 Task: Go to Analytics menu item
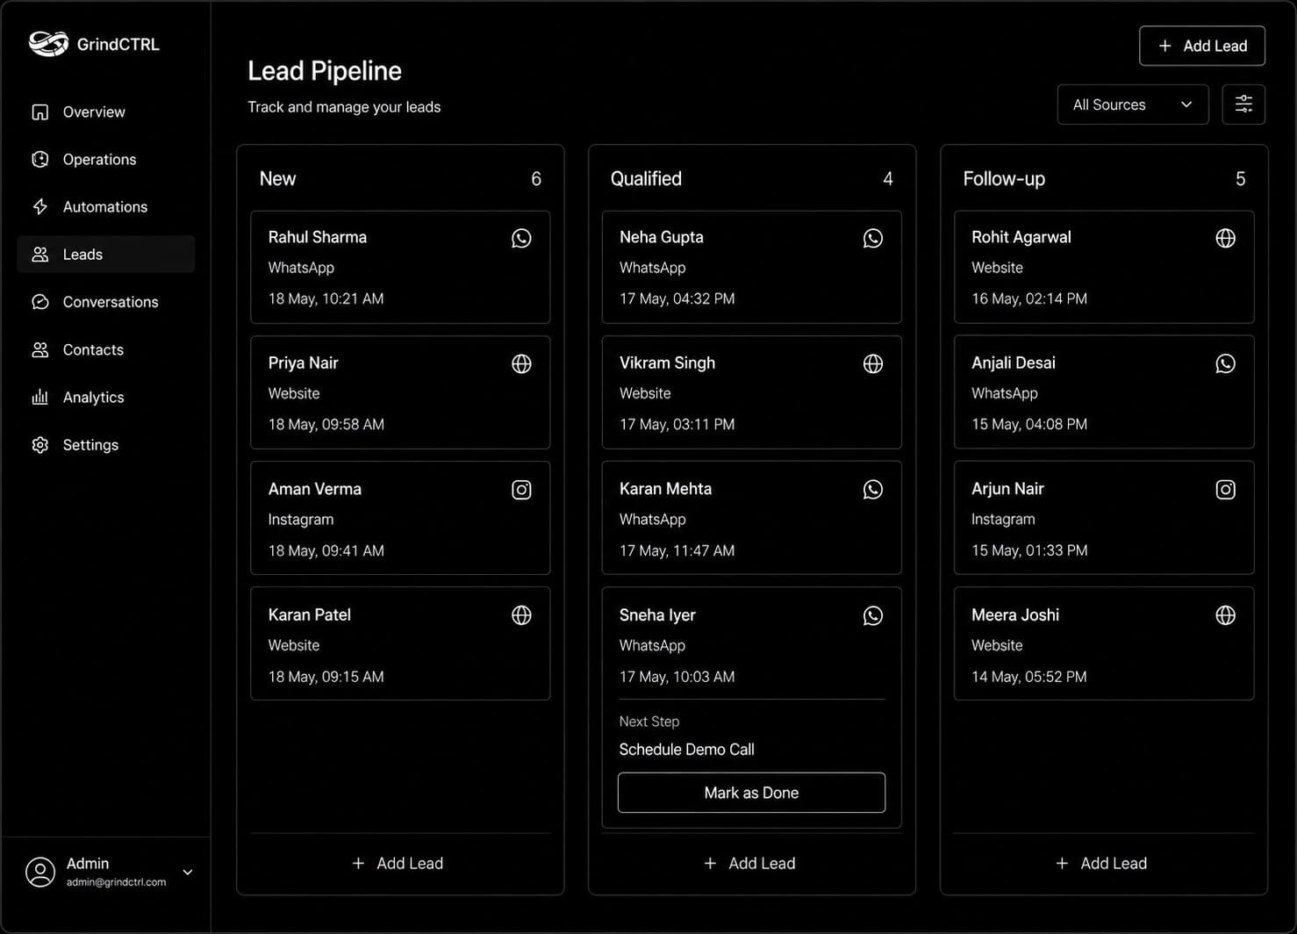[105, 398]
